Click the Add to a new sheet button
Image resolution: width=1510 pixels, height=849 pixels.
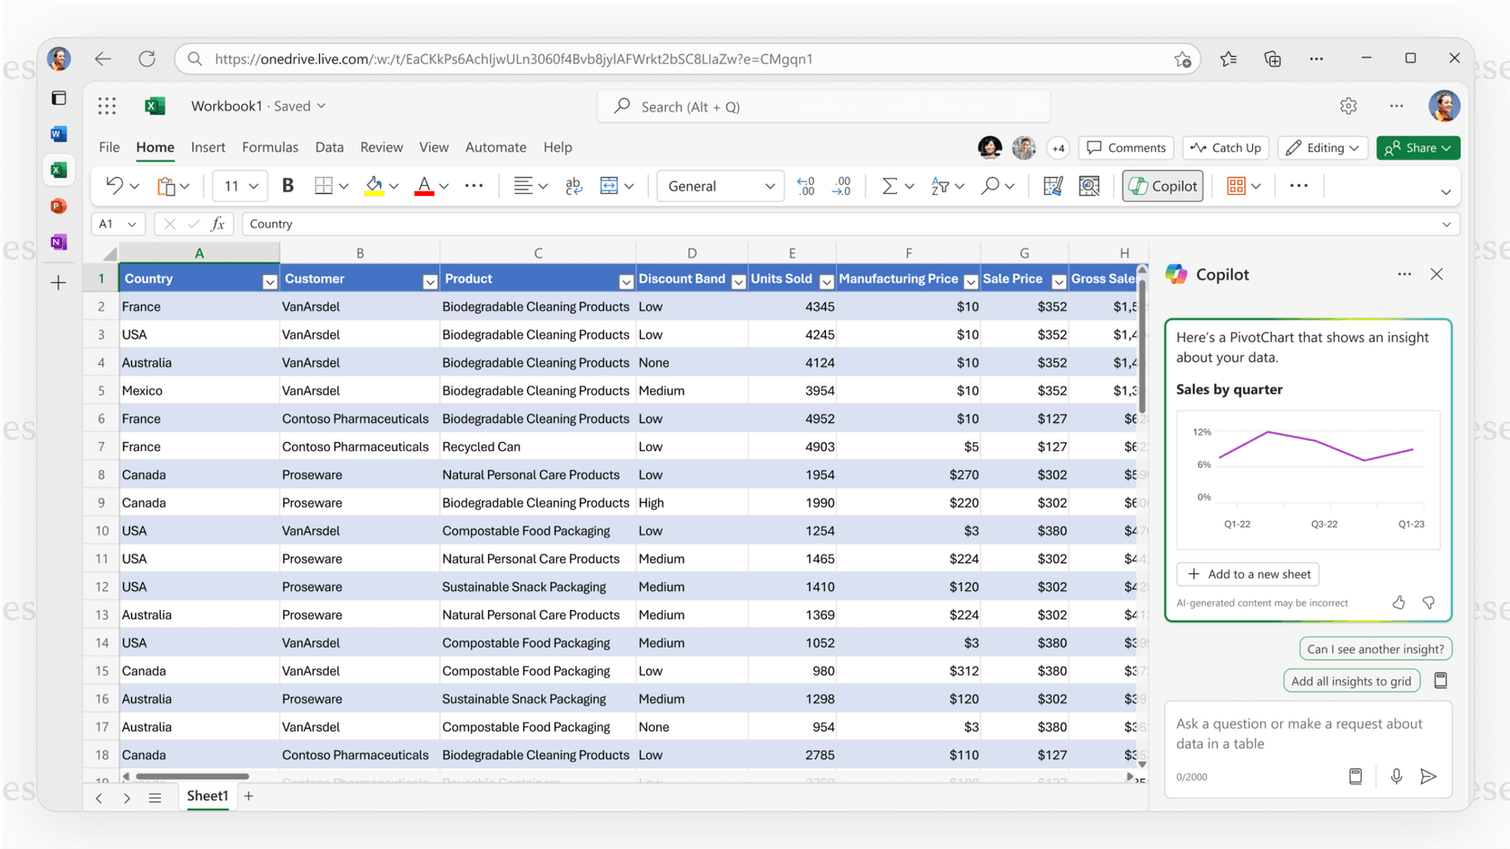[1248, 573]
